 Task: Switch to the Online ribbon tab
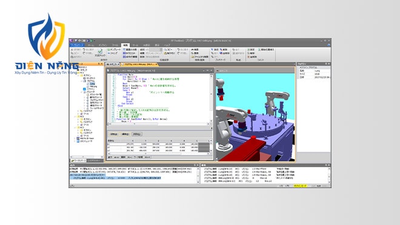pyautogui.click(x=103, y=45)
